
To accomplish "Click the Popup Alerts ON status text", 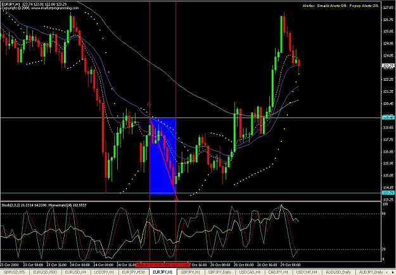I will click(364, 6).
